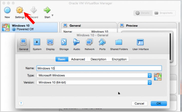Image resolution: width=182 pixels, height=112 pixels.
Task: Open the Ports settings category
Action: (102, 45)
